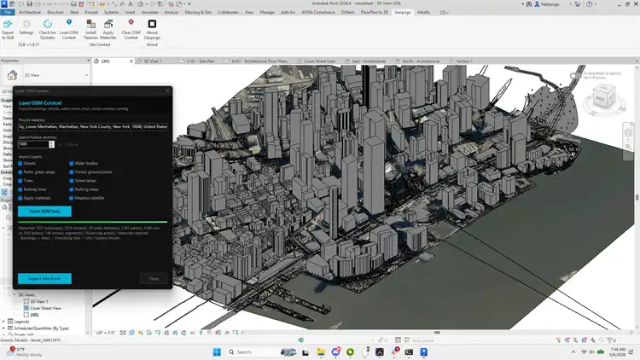Click the Select Links status bar icon
The width and height of the screenshot is (640, 360).
(558, 340)
